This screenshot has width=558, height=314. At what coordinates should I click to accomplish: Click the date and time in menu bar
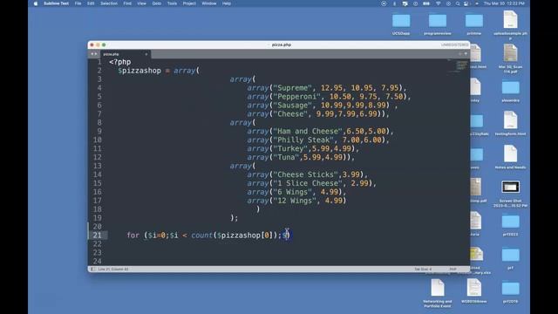coord(504,3)
